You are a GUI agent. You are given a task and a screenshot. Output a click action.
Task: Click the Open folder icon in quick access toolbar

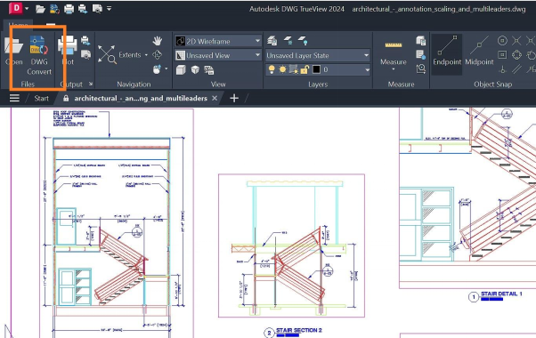coord(40,9)
